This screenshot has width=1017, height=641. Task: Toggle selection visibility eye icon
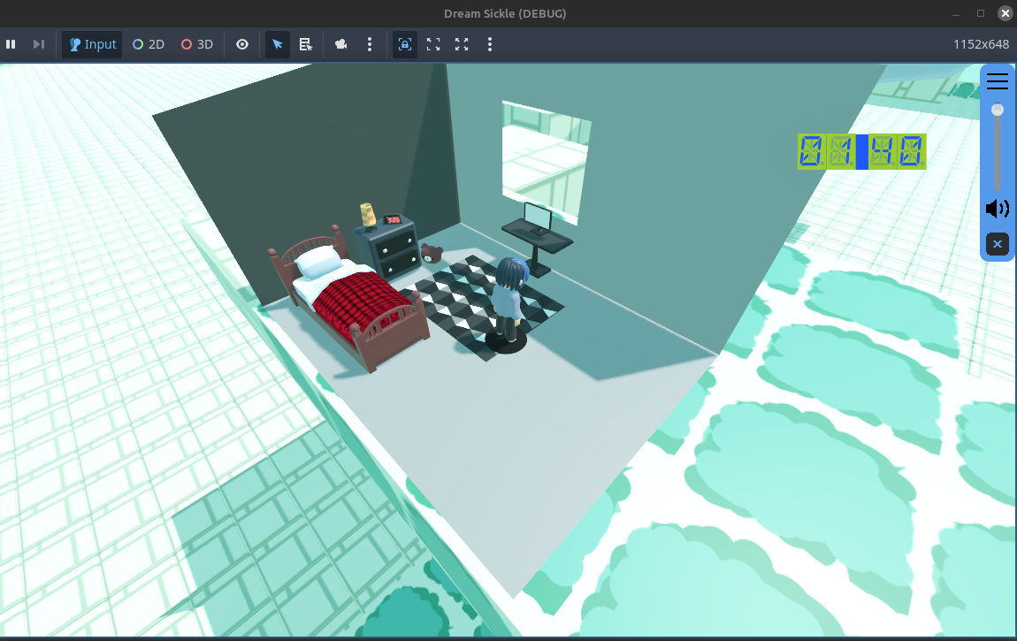tap(242, 44)
